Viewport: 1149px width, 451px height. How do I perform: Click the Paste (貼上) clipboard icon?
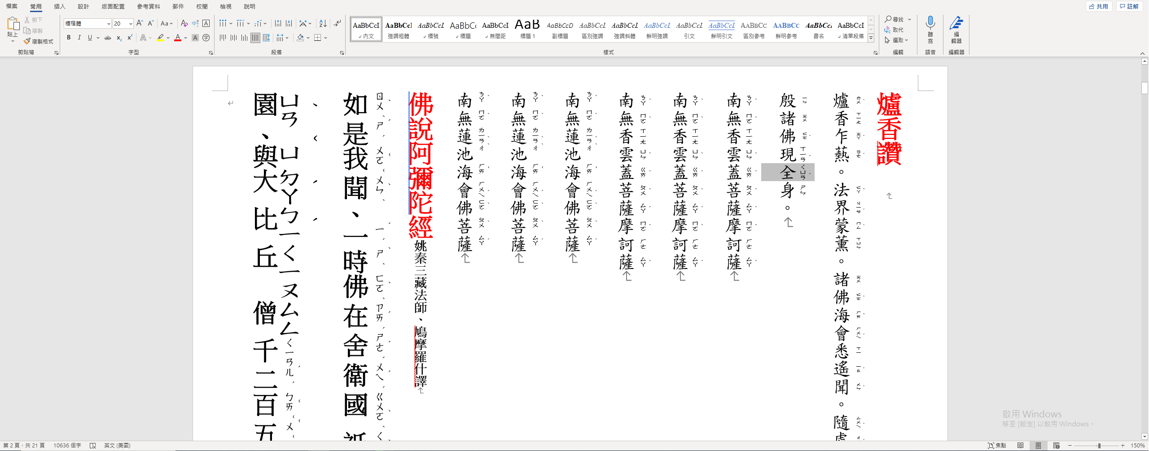tap(13, 24)
